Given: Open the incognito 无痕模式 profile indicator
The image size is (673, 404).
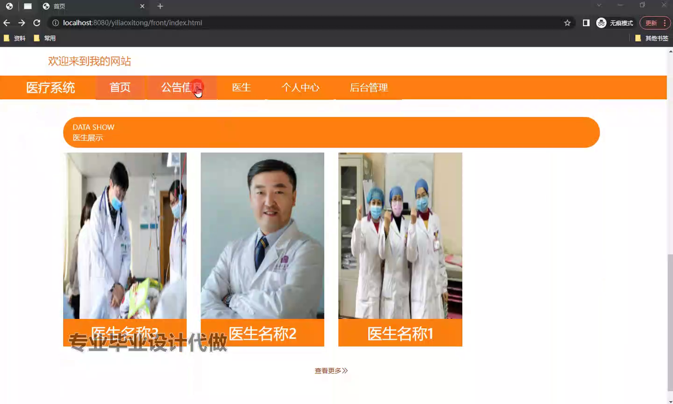Looking at the screenshot, I should point(615,23).
